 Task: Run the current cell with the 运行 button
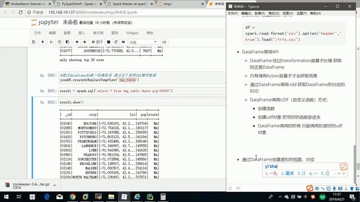click(97, 42)
